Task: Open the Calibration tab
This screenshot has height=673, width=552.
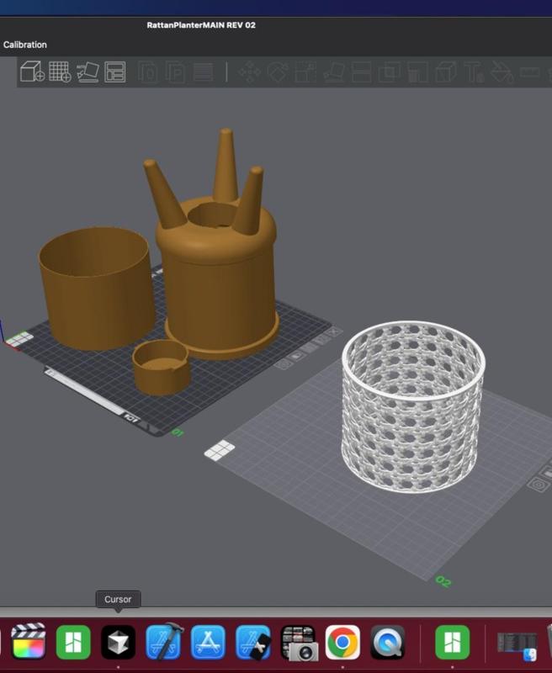Action: pos(25,45)
